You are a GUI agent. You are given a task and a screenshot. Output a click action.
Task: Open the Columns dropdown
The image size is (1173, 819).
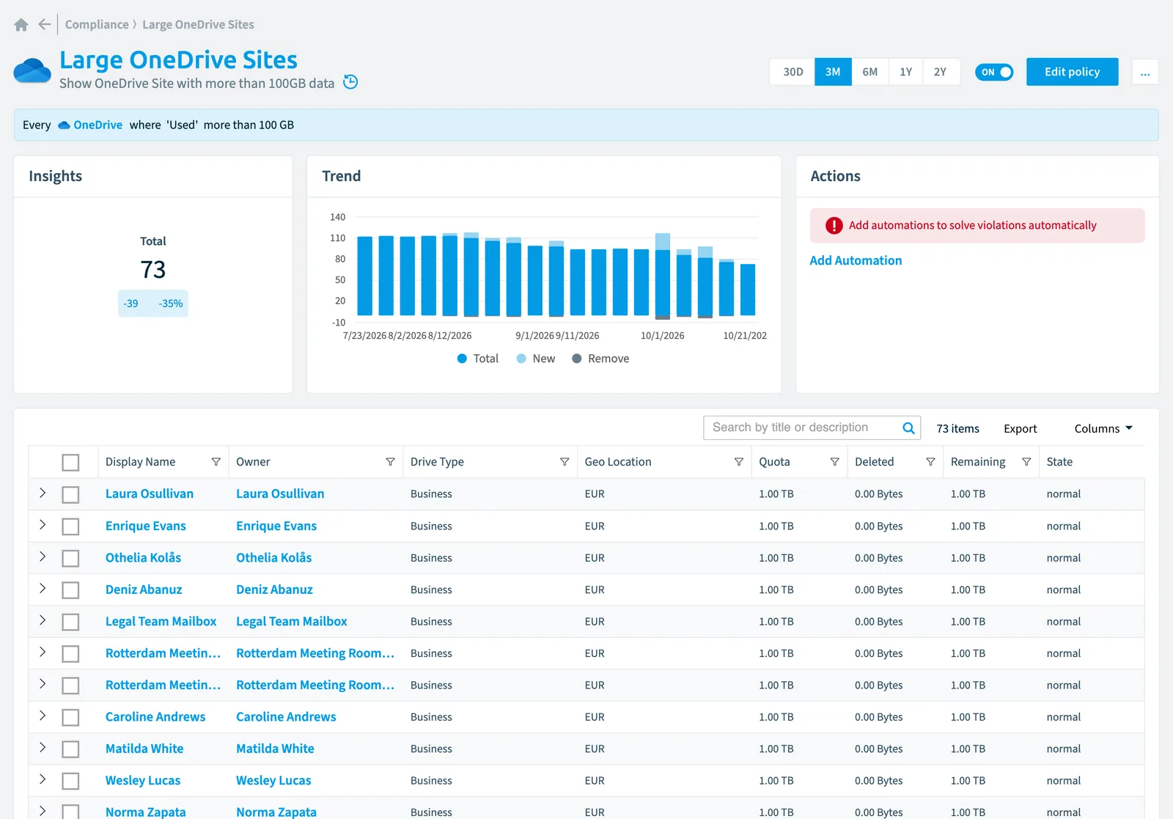tap(1103, 428)
